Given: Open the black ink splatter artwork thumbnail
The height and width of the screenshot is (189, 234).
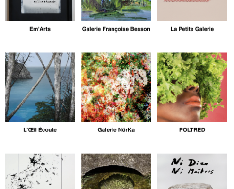Looking at the screenshot, I should (40, 171).
